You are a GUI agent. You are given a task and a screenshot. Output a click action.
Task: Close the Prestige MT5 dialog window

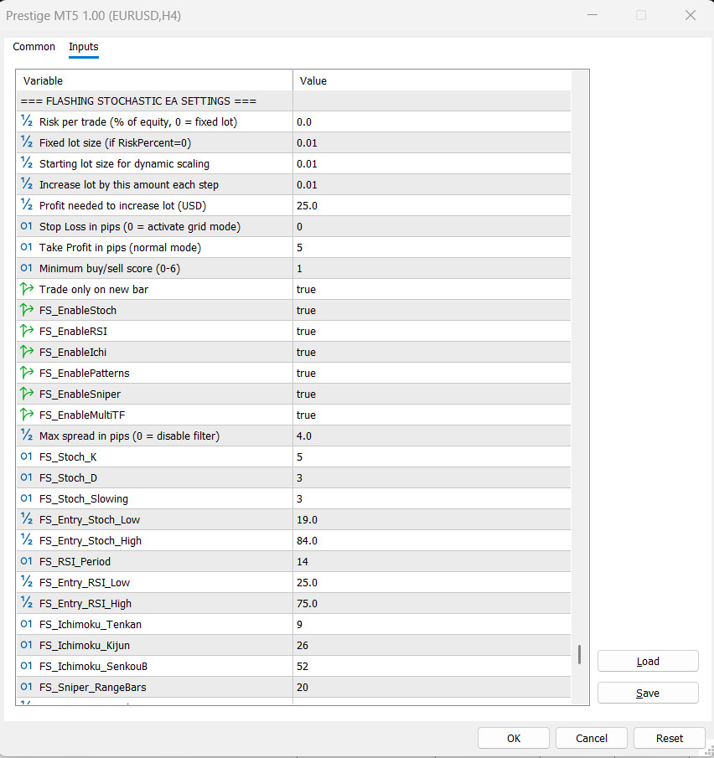point(691,15)
